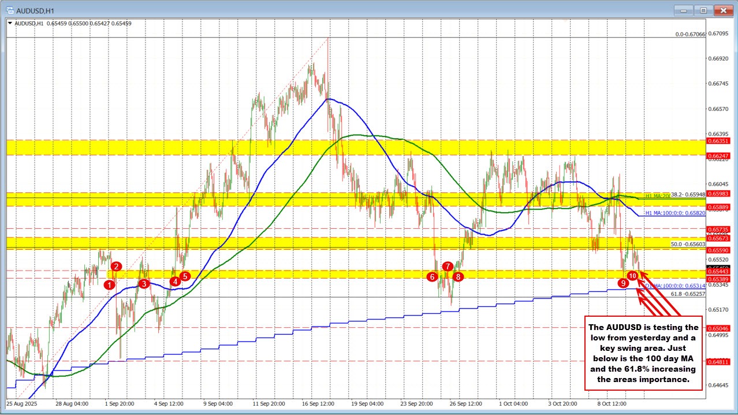Click the 16 Sep 12:00 time axis label
Screen dimensions: 738x415
(317, 403)
